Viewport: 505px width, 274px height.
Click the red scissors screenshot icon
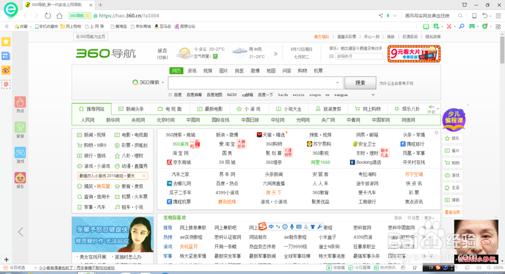[x=448, y=26]
